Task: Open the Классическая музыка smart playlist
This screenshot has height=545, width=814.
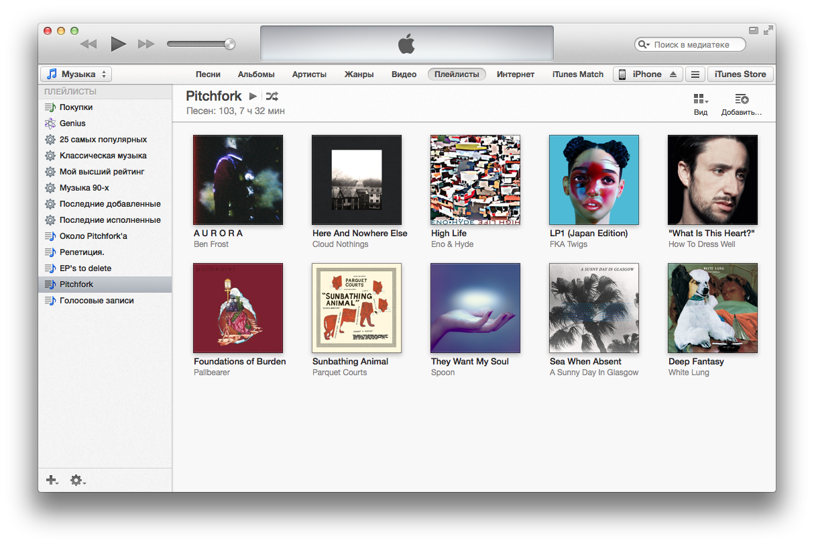Action: (x=105, y=156)
